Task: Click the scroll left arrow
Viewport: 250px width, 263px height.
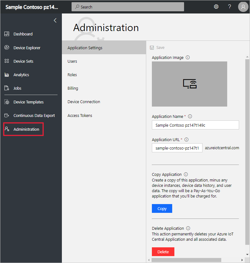Action: pos(149,260)
